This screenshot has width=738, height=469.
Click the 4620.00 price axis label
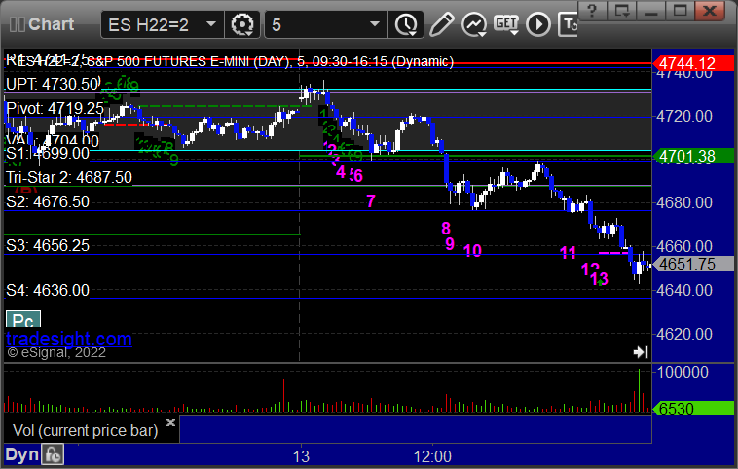point(684,334)
